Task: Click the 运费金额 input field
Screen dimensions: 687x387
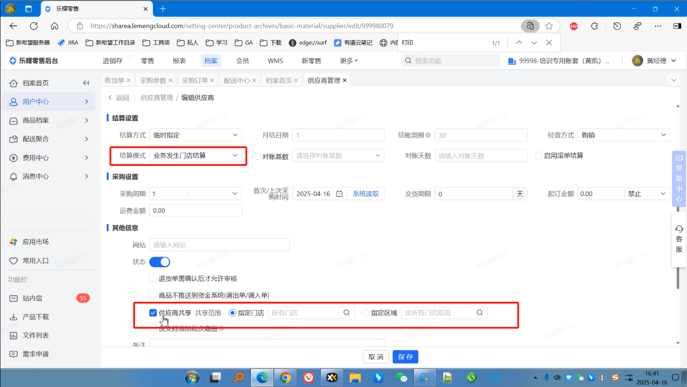Action: coord(195,211)
